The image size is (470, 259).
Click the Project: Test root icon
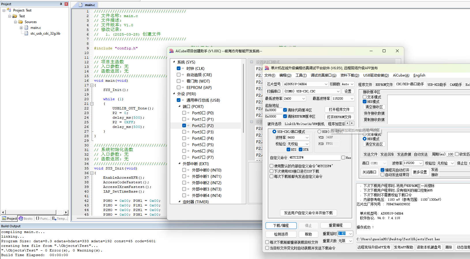click(9, 10)
